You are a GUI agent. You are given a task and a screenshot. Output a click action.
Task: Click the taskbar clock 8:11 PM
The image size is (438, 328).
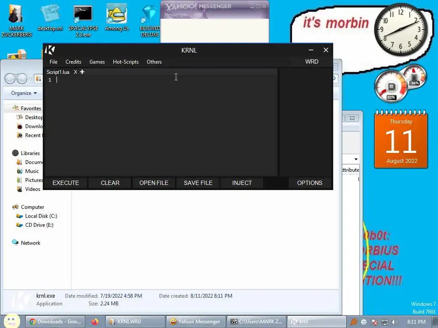(416, 322)
